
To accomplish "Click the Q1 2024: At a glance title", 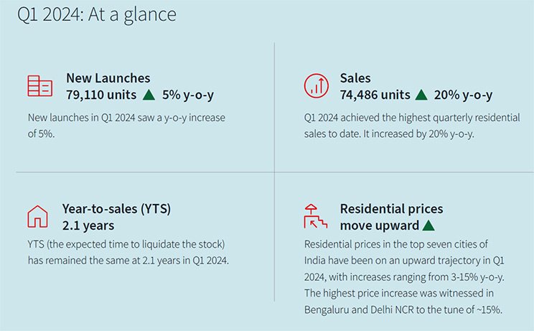I will tap(97, 14).
